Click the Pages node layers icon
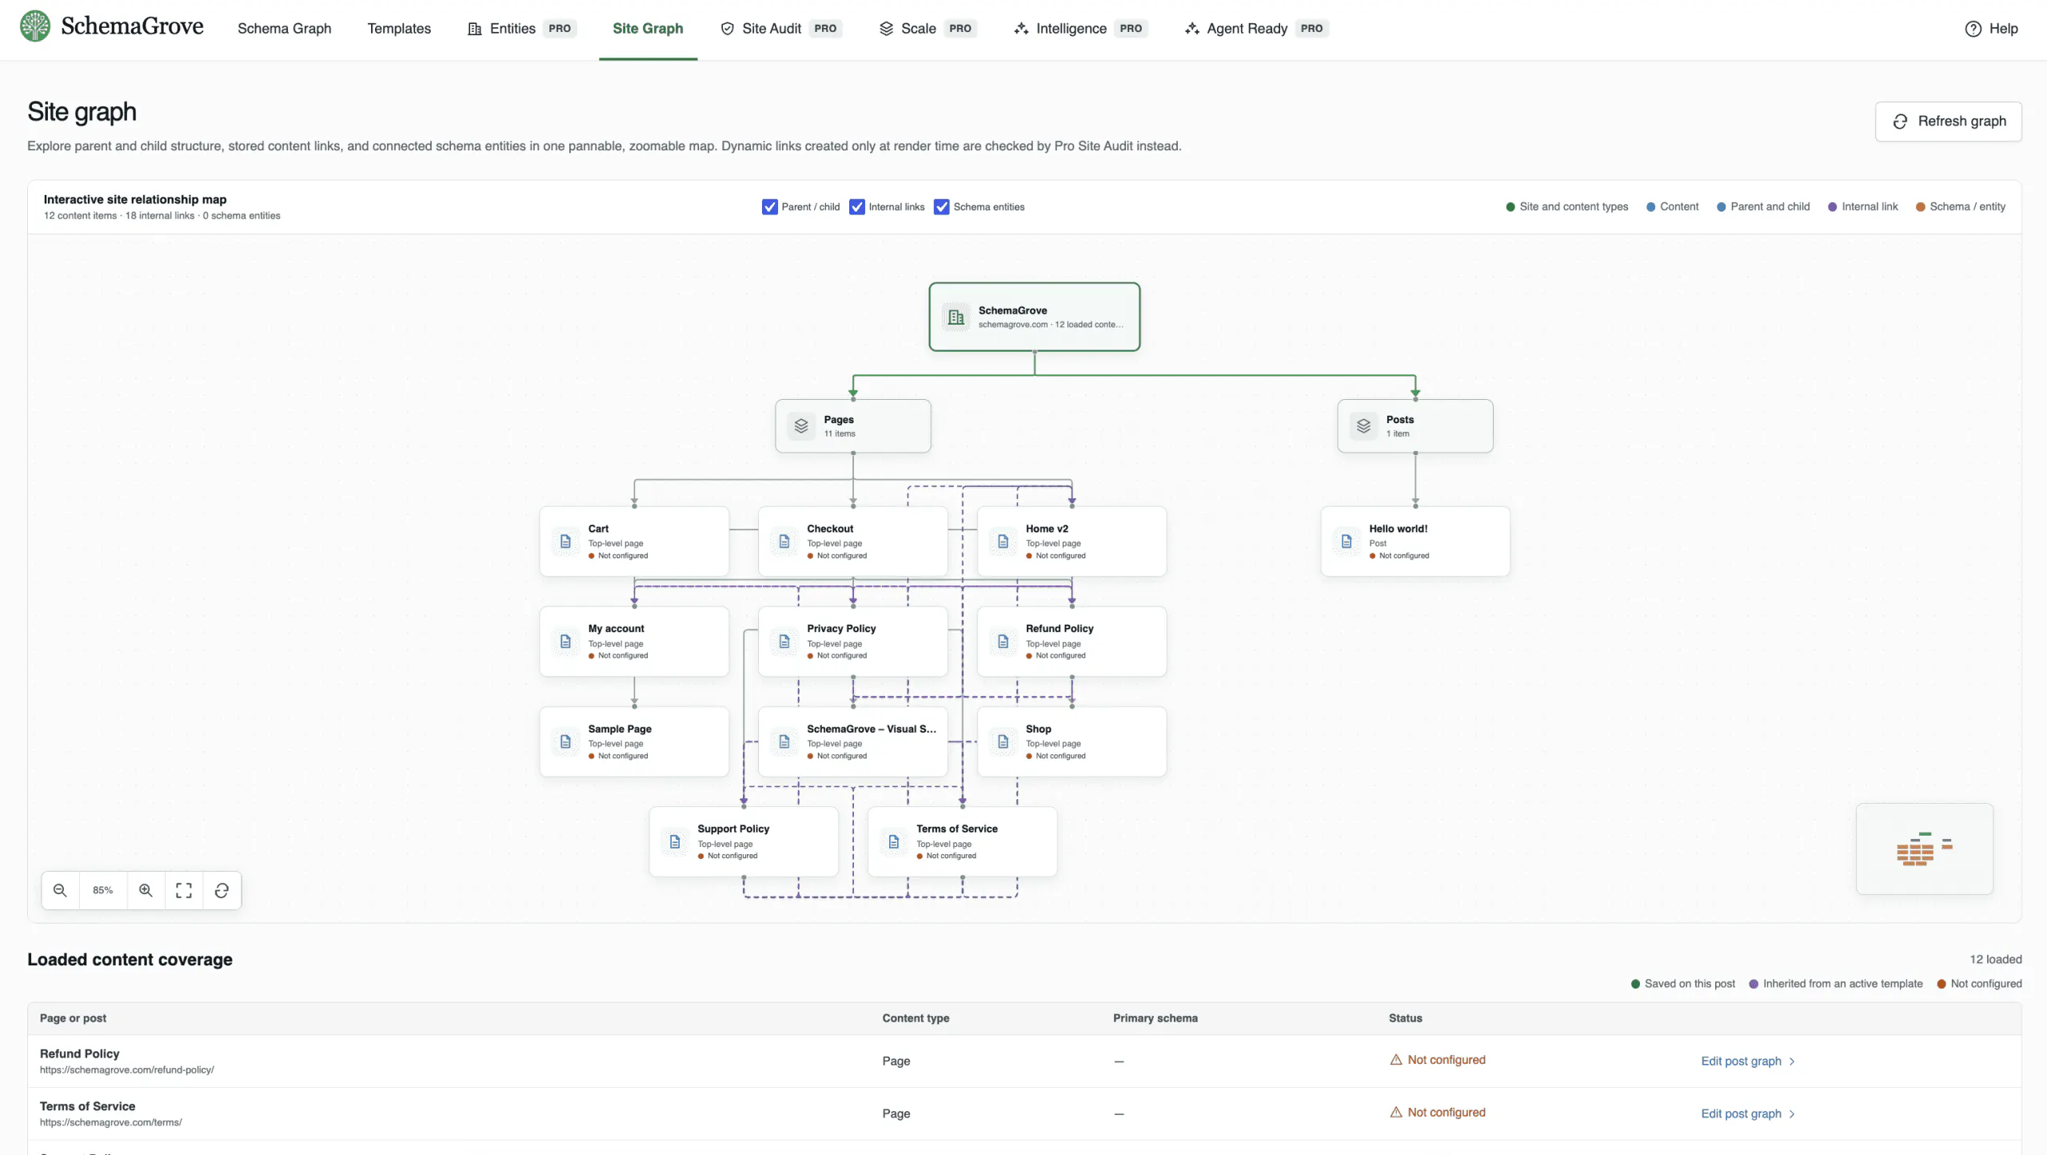 [x=801, y=426]
